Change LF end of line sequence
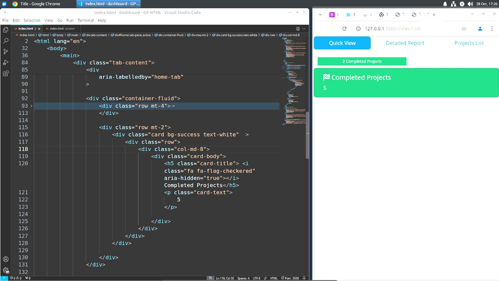The image size is (499, 281). pos(265,278)
